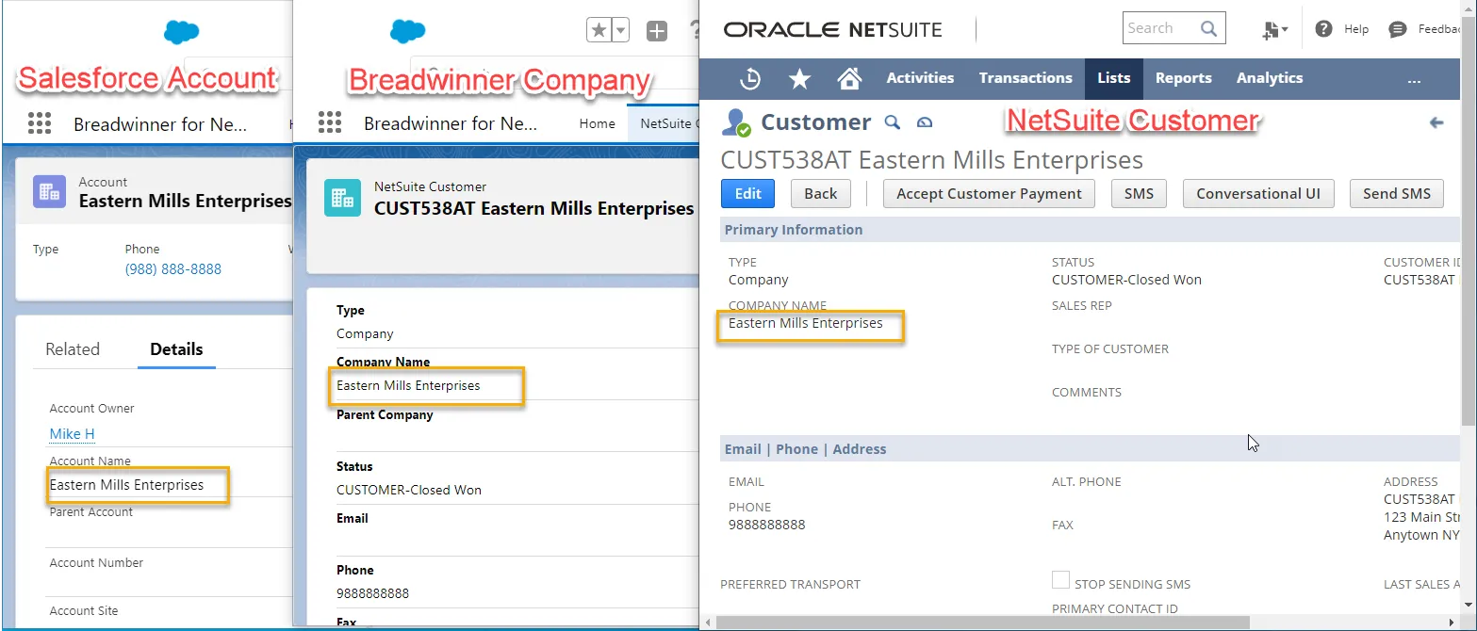This screenshot has height=631, width=1477.
Task: Open the Mike H account owner link
Action: point(72,434)
